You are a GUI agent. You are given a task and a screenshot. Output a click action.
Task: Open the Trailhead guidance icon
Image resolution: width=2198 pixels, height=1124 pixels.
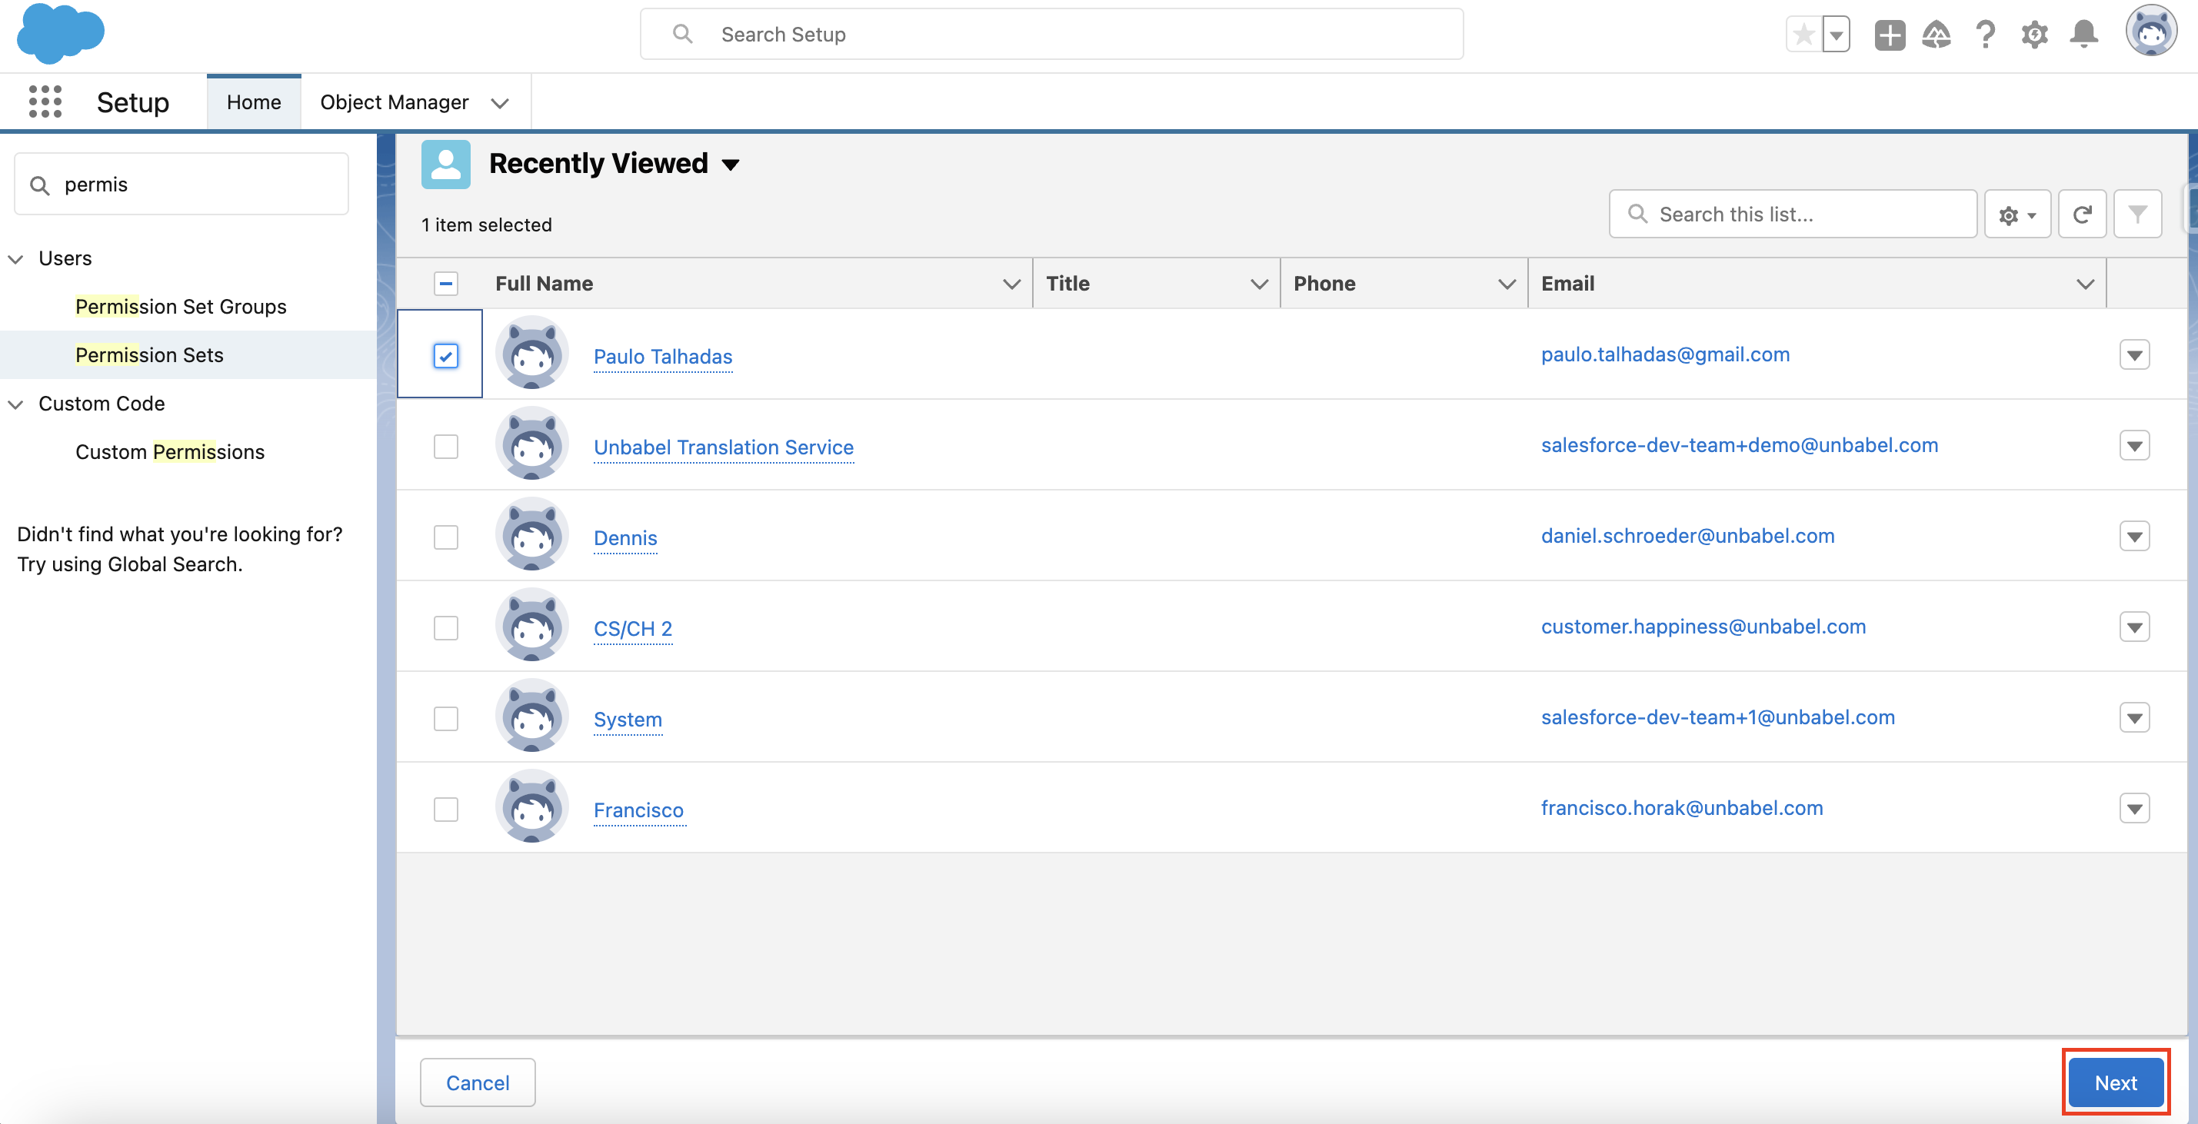[1936, 34]
